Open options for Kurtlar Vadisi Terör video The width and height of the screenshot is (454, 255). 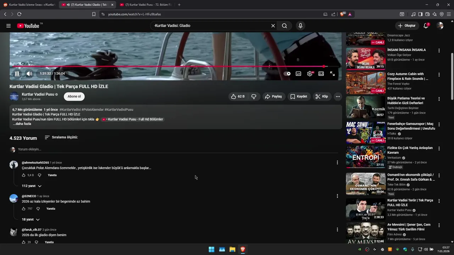pos(439,201)
